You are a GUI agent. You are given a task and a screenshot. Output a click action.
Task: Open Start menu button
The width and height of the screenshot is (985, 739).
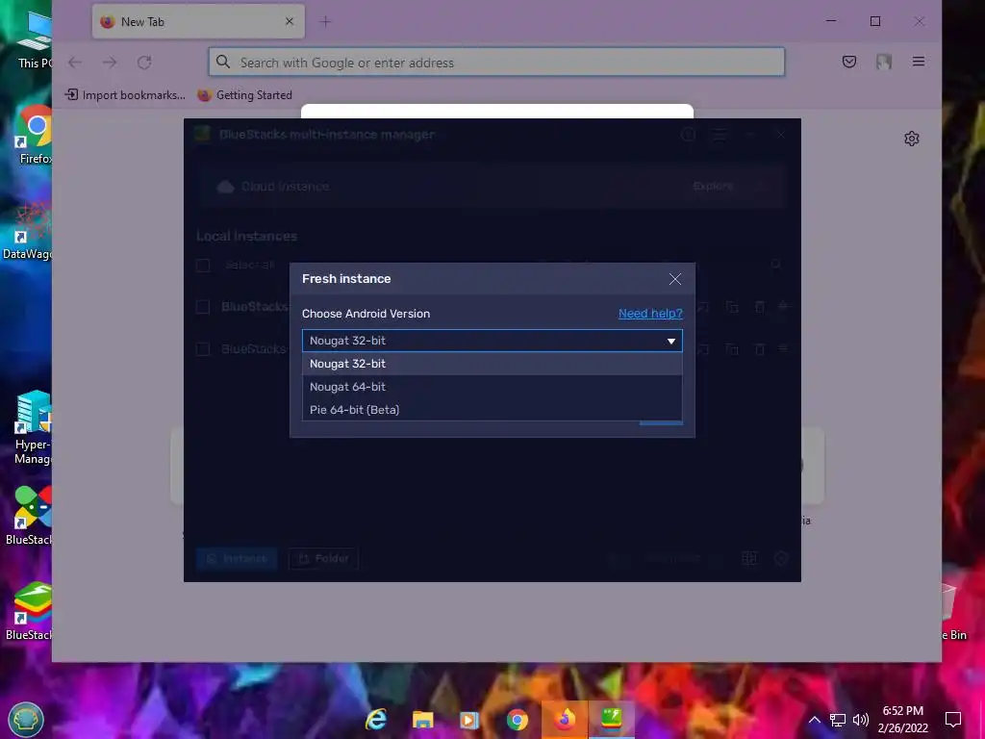(26, 720)
